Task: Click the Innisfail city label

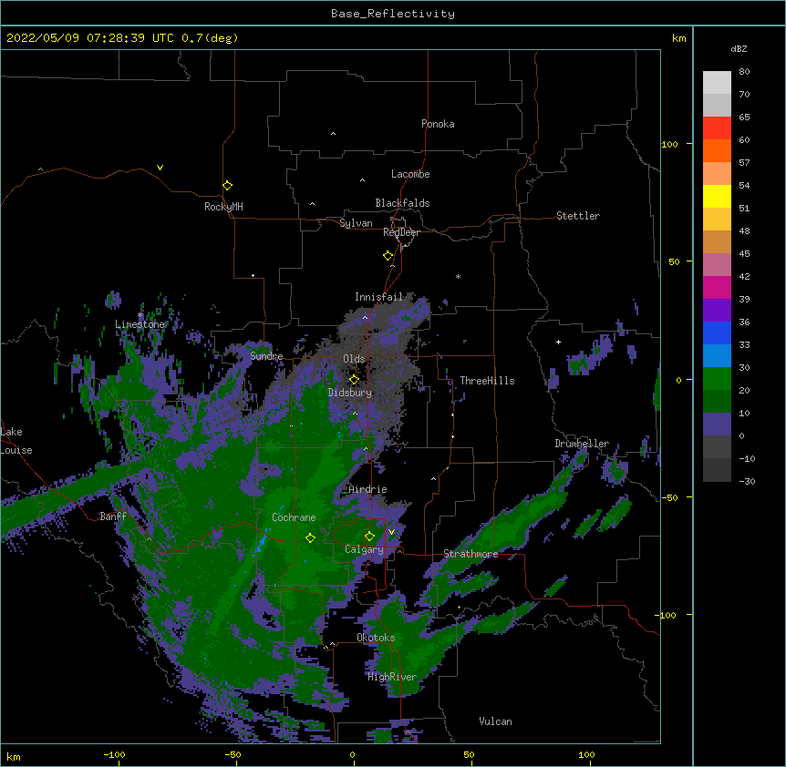Action: (x=379, y=297)
